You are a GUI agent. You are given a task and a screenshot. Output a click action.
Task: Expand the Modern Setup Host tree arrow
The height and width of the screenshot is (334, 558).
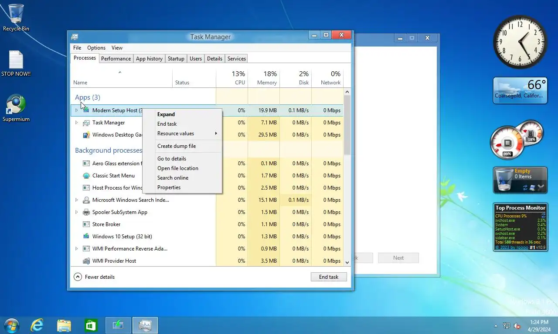pyautogui.click(x=76, y=110)
